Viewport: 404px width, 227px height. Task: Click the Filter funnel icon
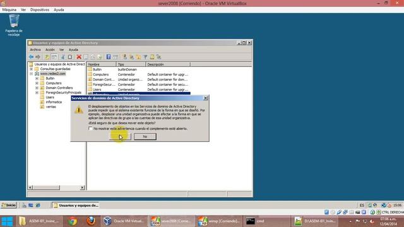(x=145, y=57)
